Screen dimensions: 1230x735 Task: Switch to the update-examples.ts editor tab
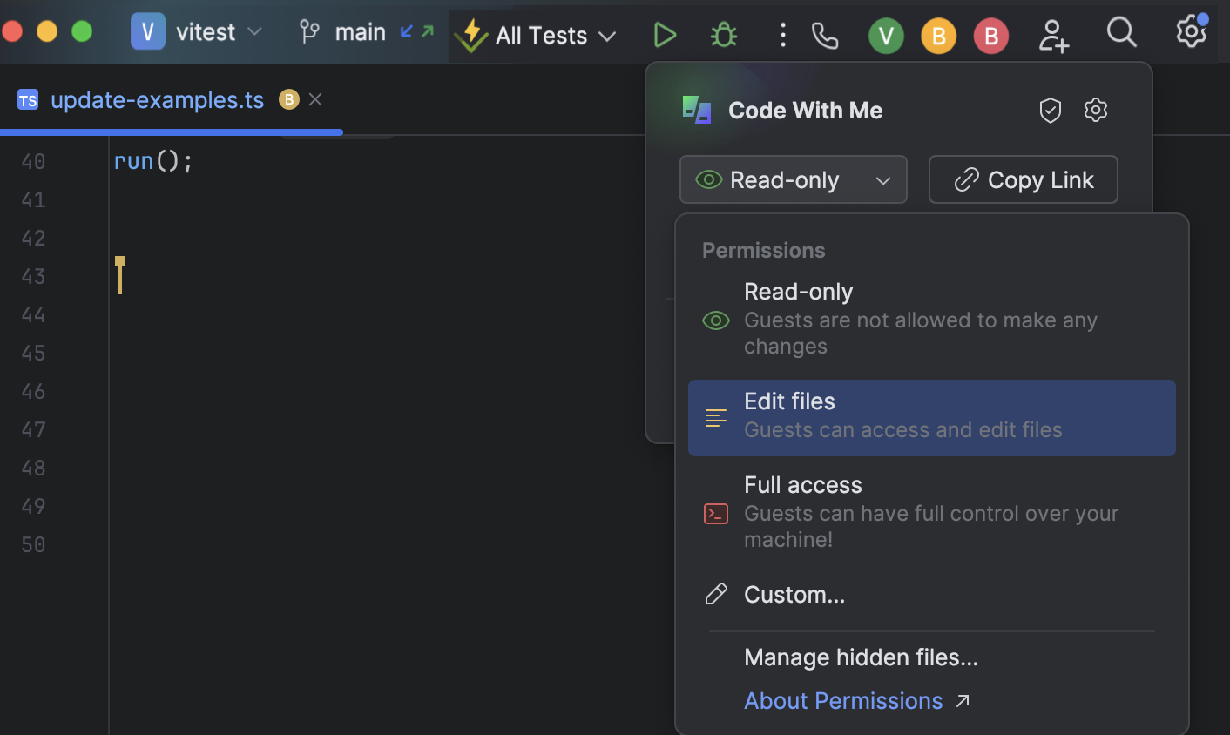(157, 99)
